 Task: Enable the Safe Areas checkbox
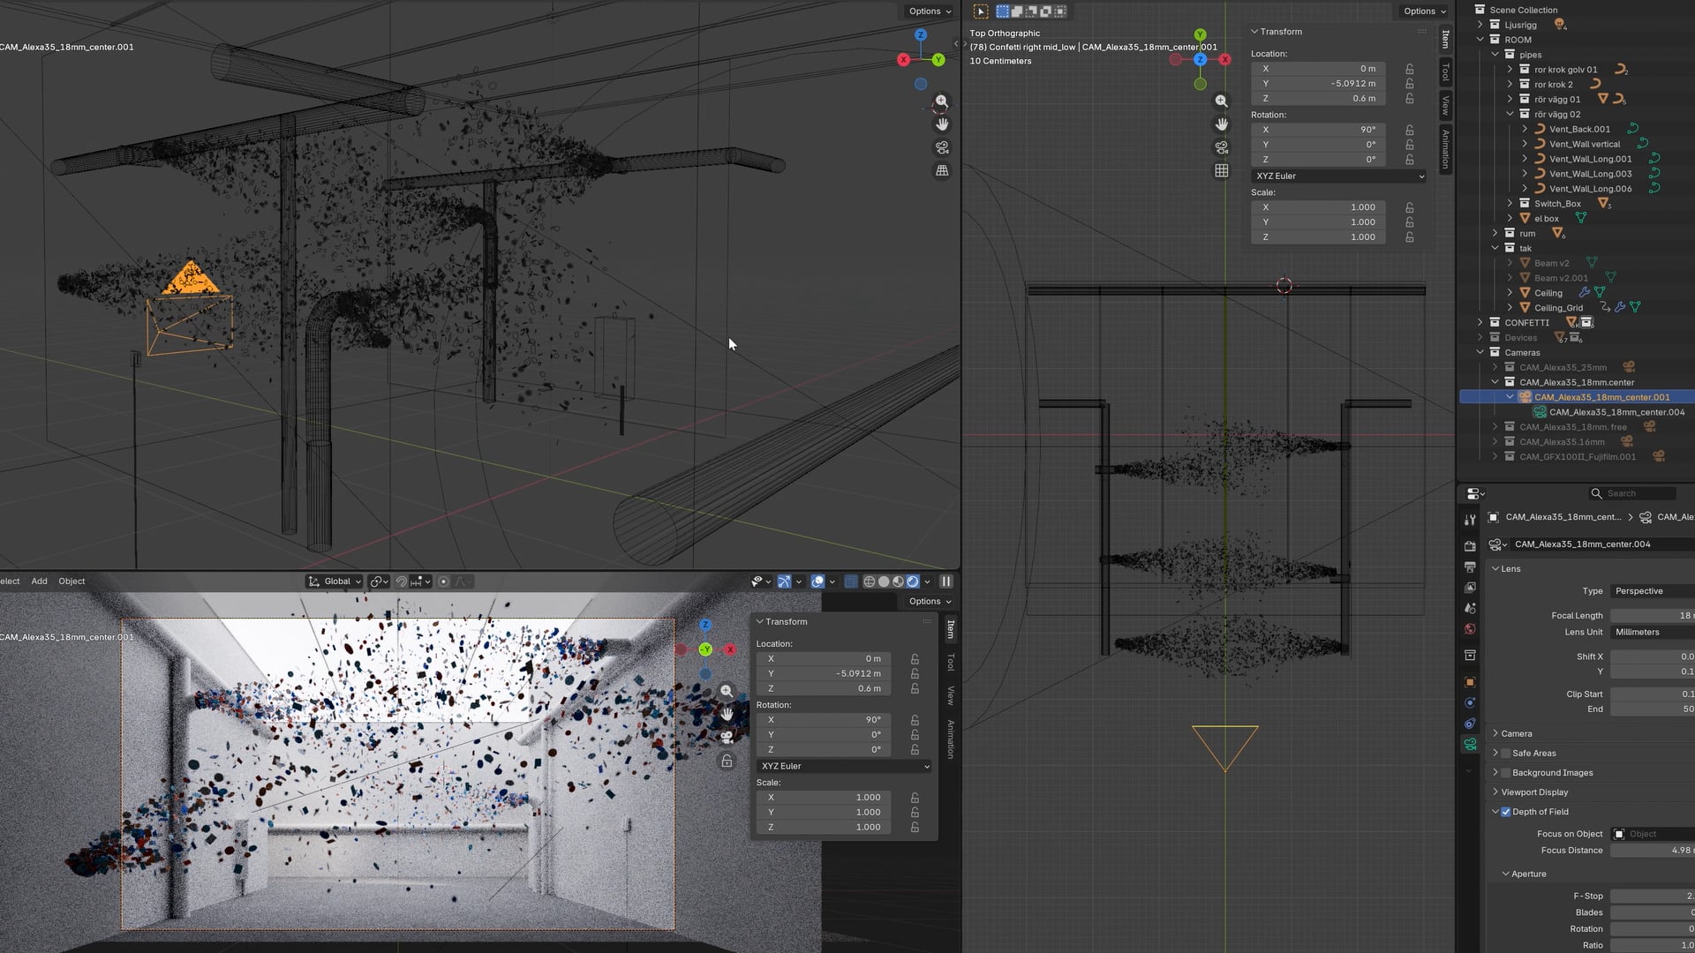coord(1506,754)
